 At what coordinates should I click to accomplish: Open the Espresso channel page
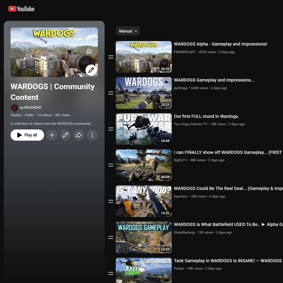click(181, 196)
